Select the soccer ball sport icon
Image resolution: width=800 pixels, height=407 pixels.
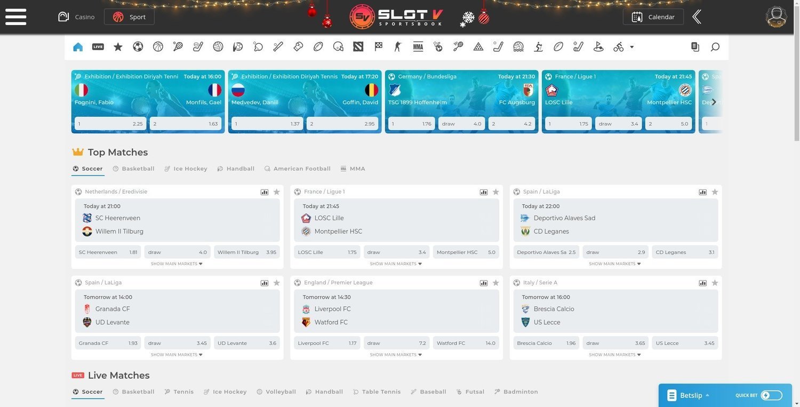tap(138, 47)
